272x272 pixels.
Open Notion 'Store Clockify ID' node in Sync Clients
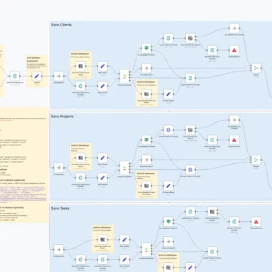point(190,38)
